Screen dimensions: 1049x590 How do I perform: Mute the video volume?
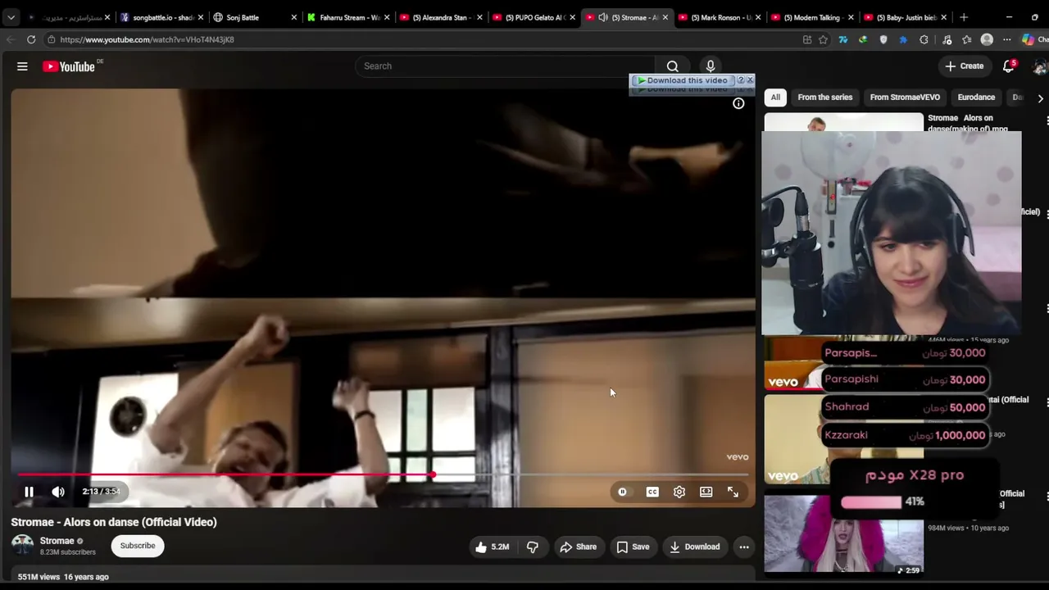(58, 492)
